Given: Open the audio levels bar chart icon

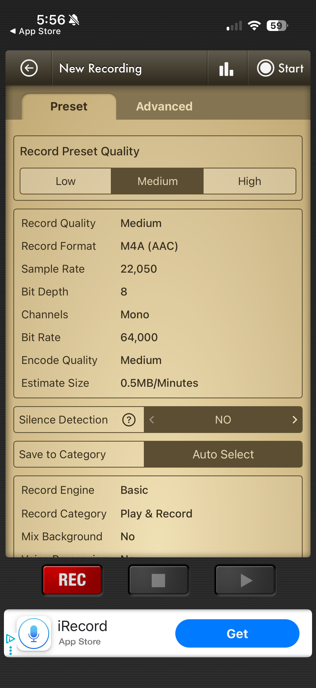Looking at the screenshot, I should click(227, 69).
